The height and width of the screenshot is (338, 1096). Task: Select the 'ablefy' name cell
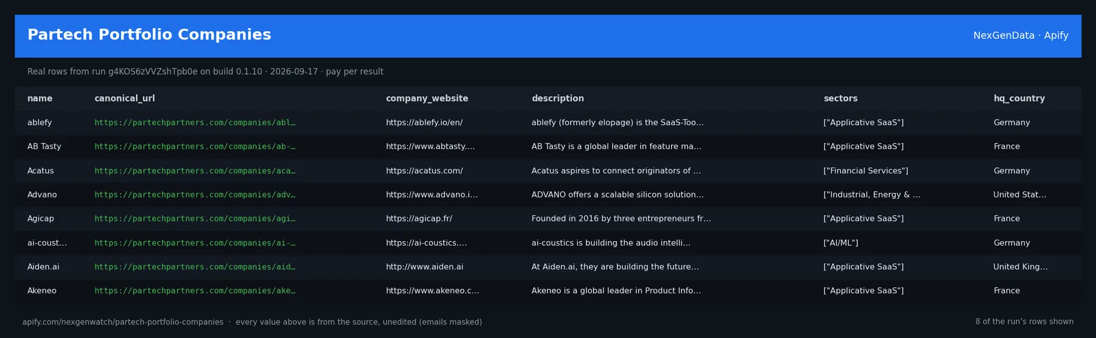point(40,123)
